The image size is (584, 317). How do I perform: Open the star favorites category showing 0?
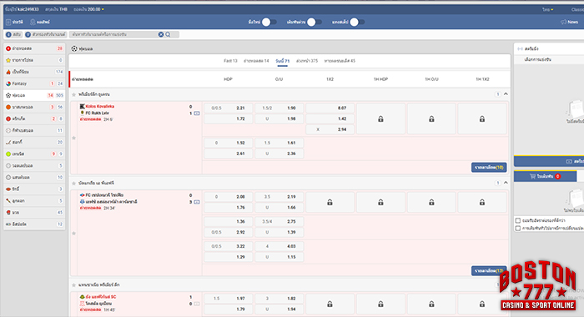coord(34,60)
